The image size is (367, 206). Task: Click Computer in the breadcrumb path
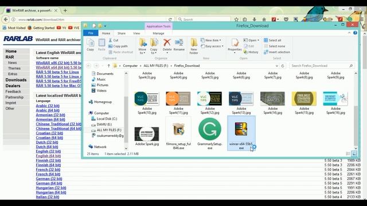point(130,66)
